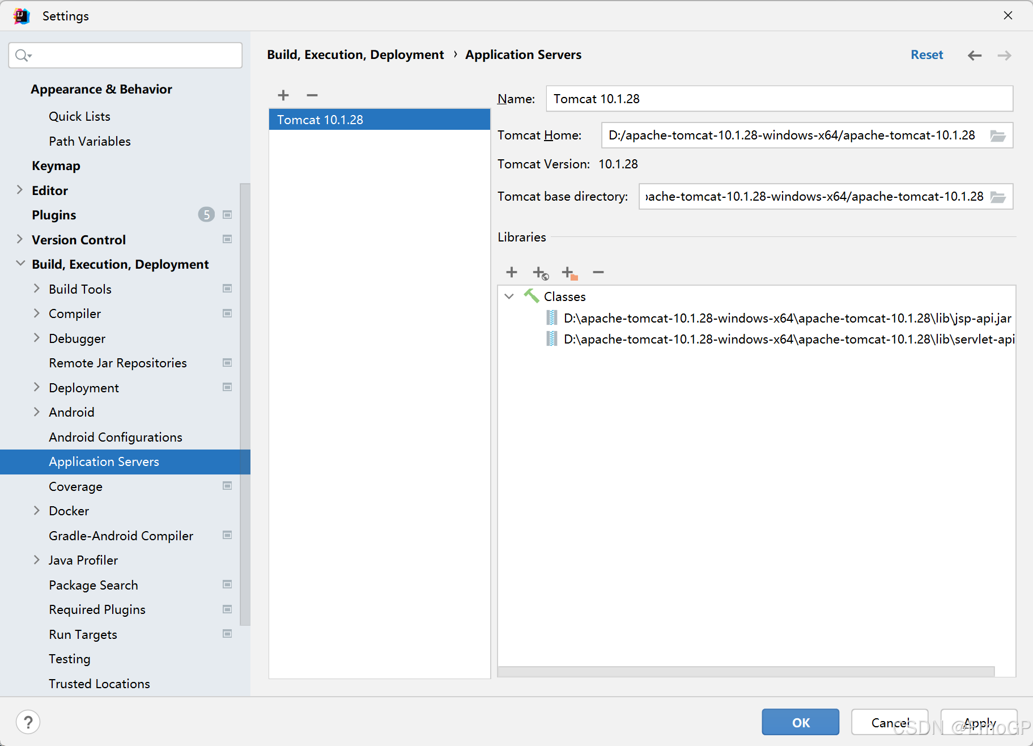Expand the Java Profiler node
This screenshot has height=746, width=1033.
[x=37, y=560]
